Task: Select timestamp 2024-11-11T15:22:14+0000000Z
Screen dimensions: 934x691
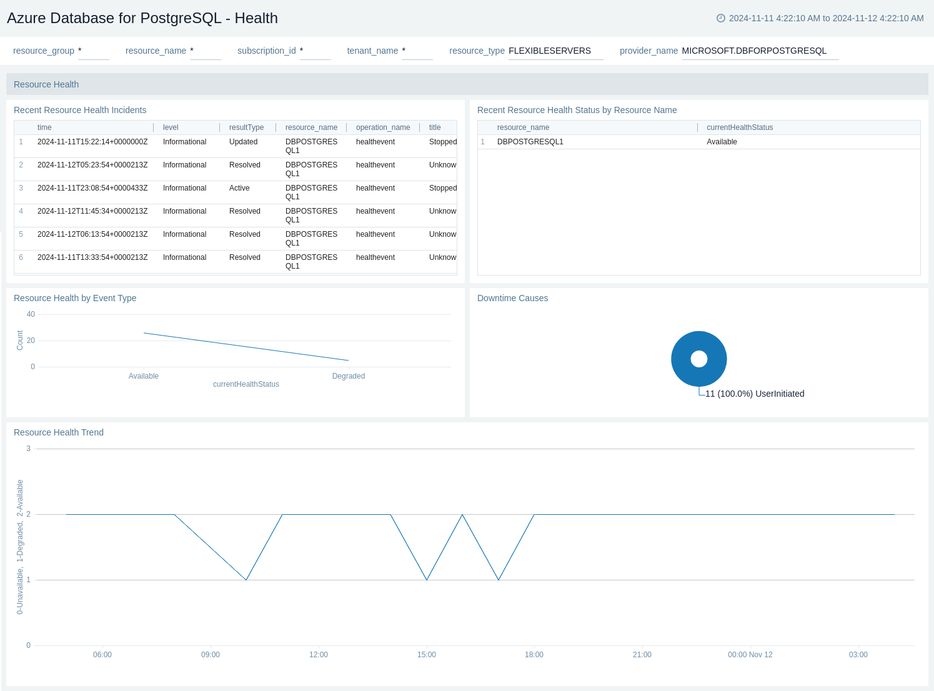Action: tap(92, 142)
